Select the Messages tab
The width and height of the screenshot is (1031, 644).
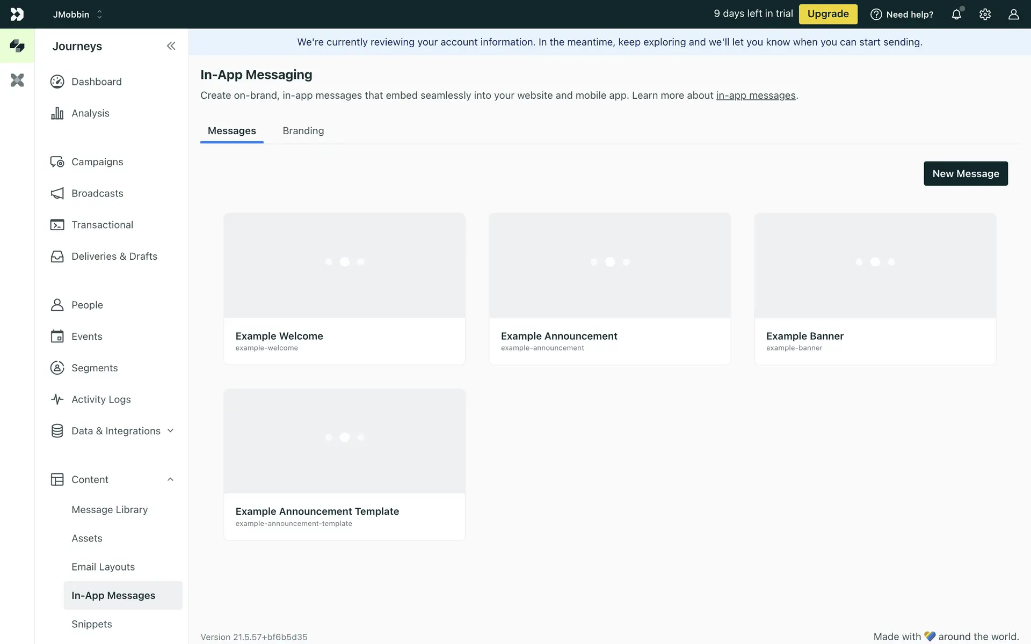coord(231,131)
